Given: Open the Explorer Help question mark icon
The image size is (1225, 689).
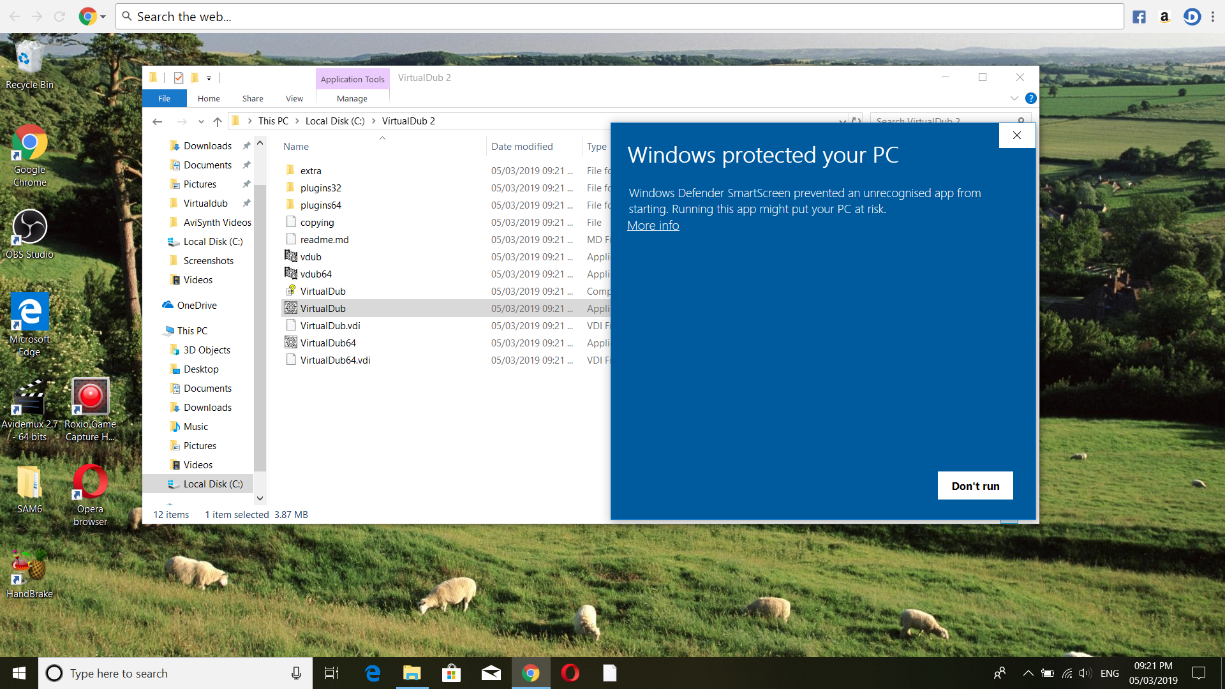Looking at the screenshot, I should pos(1030,98).
